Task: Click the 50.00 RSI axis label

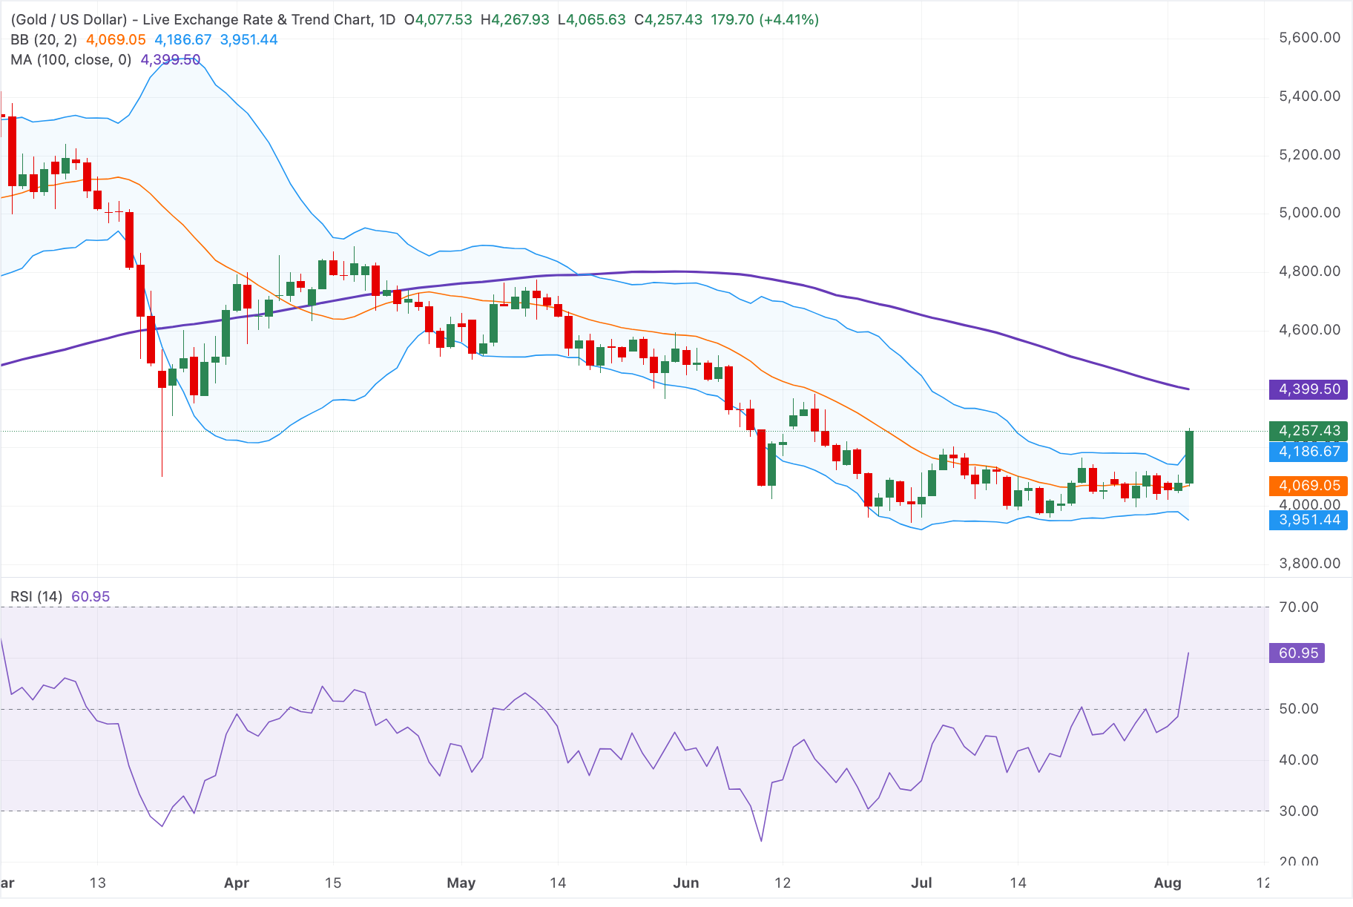Action: coord(1299,709)
